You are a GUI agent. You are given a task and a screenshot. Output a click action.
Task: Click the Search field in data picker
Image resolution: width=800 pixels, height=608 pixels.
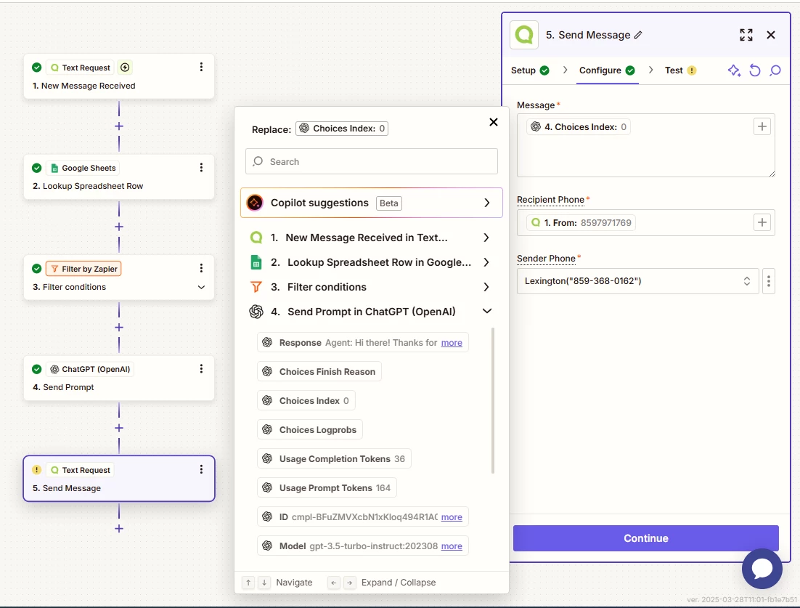pos(372,161)
